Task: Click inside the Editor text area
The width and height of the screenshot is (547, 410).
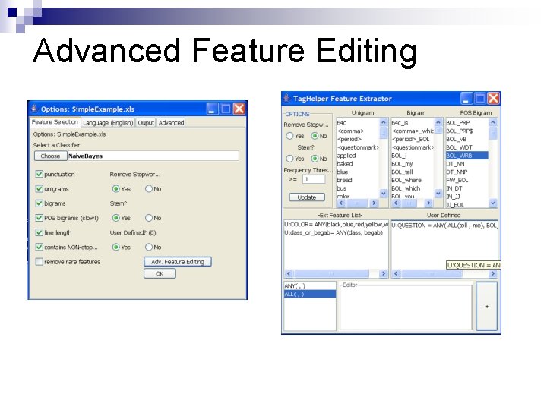Action: [406, 307]
